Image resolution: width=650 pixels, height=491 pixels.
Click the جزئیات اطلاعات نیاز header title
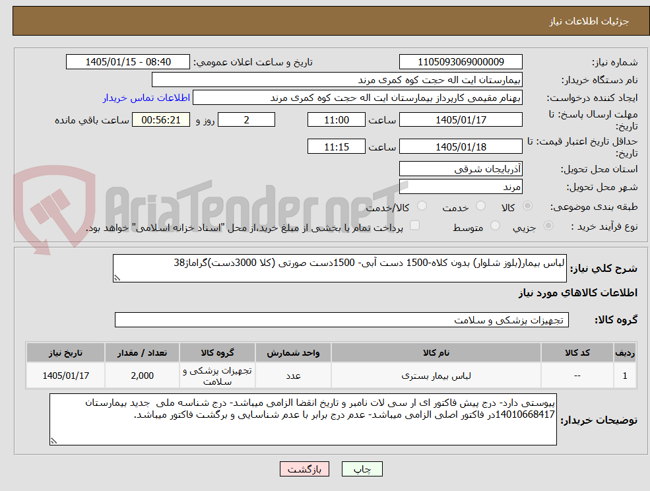[x=589, y=21]
